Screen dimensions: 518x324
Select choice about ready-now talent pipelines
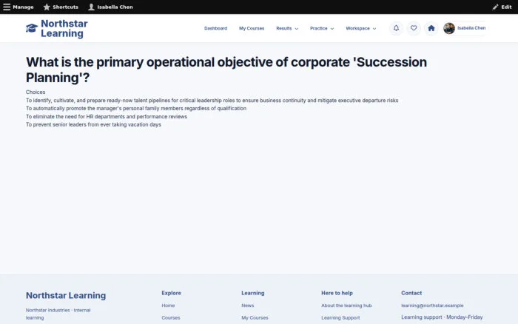click(x=212, y=101)
